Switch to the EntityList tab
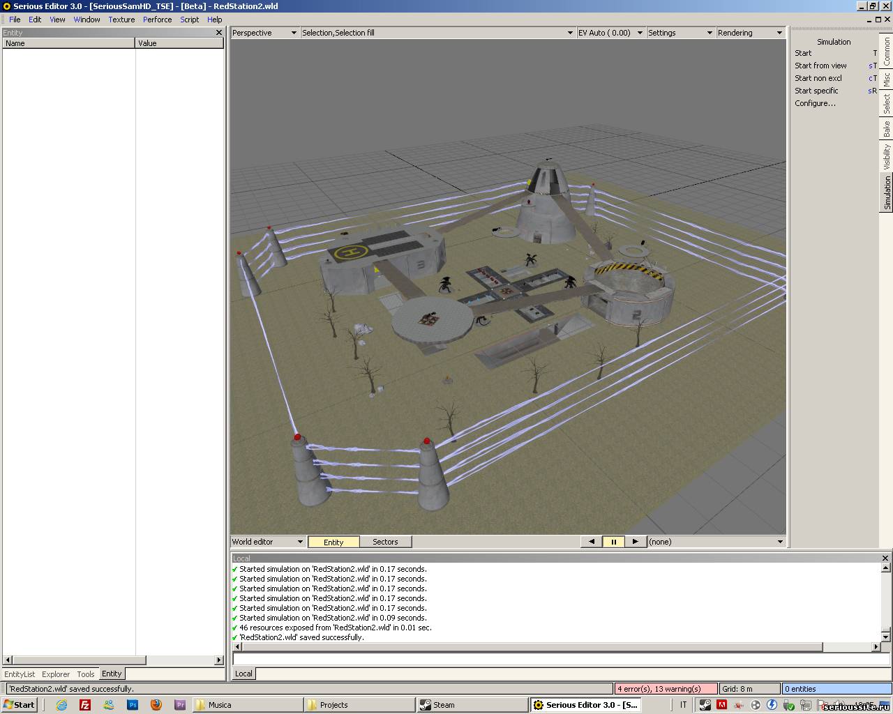893x714 pixels. pyautogui.click(x=20, y=674)
